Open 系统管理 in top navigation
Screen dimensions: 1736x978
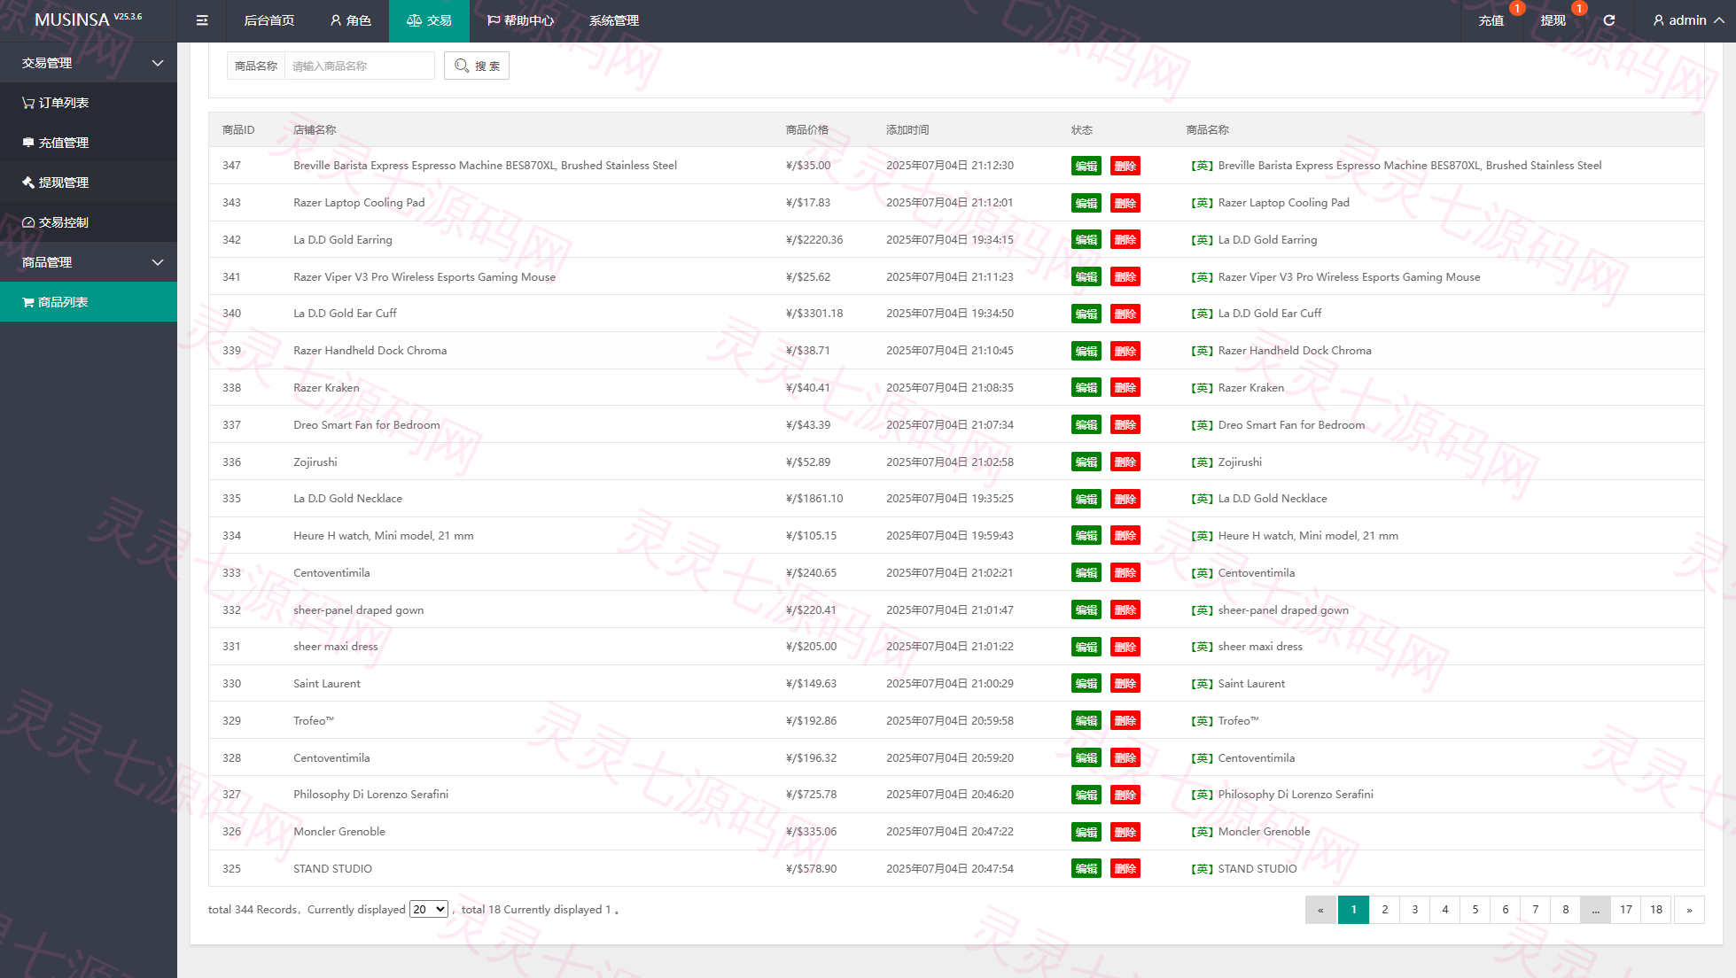click(614, 20)
